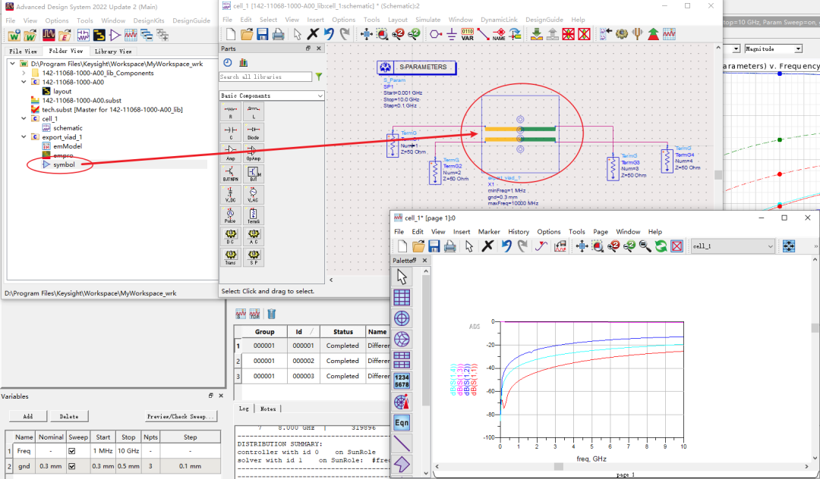Save the schematic with the floppy icon
The image size is (820, 479).
(x=263, y=34)
